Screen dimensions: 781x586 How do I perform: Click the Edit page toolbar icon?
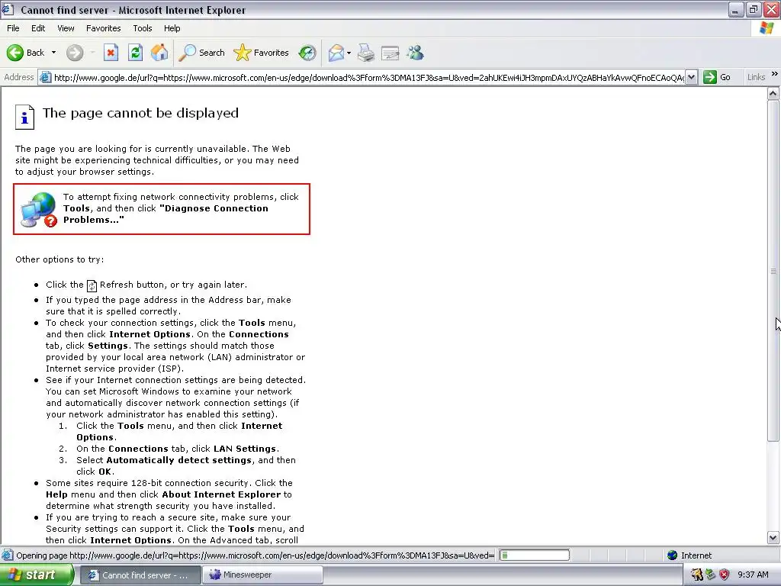(390, 53)
